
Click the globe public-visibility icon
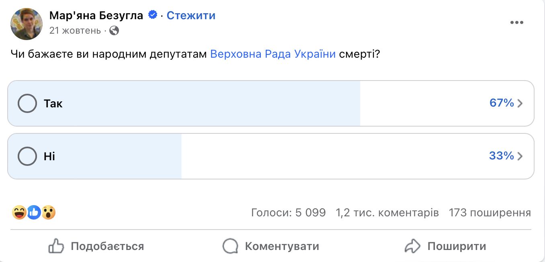[114, 30]
